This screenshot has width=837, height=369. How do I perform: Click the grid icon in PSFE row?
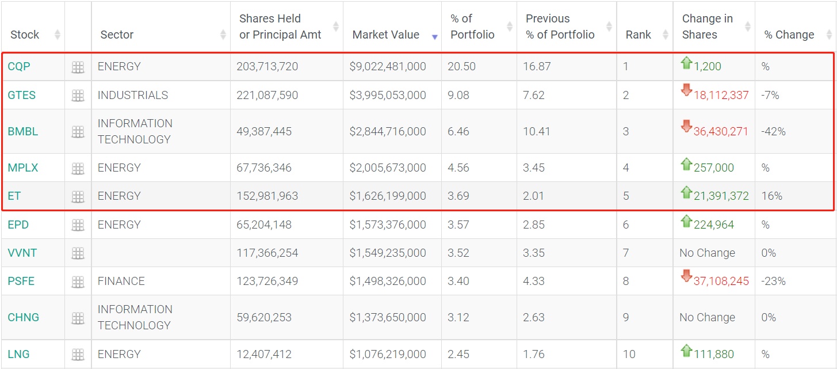pos(78,282)
